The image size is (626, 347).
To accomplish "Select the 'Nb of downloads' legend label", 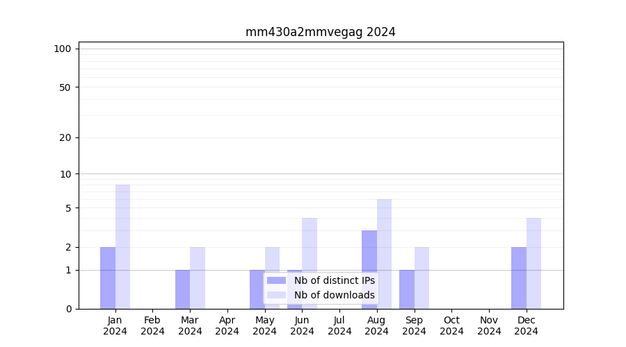I will click(x=334, y=295).
